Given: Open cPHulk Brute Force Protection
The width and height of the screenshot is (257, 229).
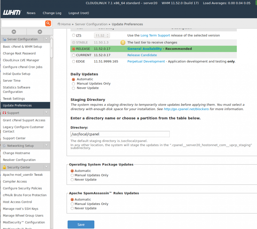Looking at the screenshot, I should pos(25,195).
